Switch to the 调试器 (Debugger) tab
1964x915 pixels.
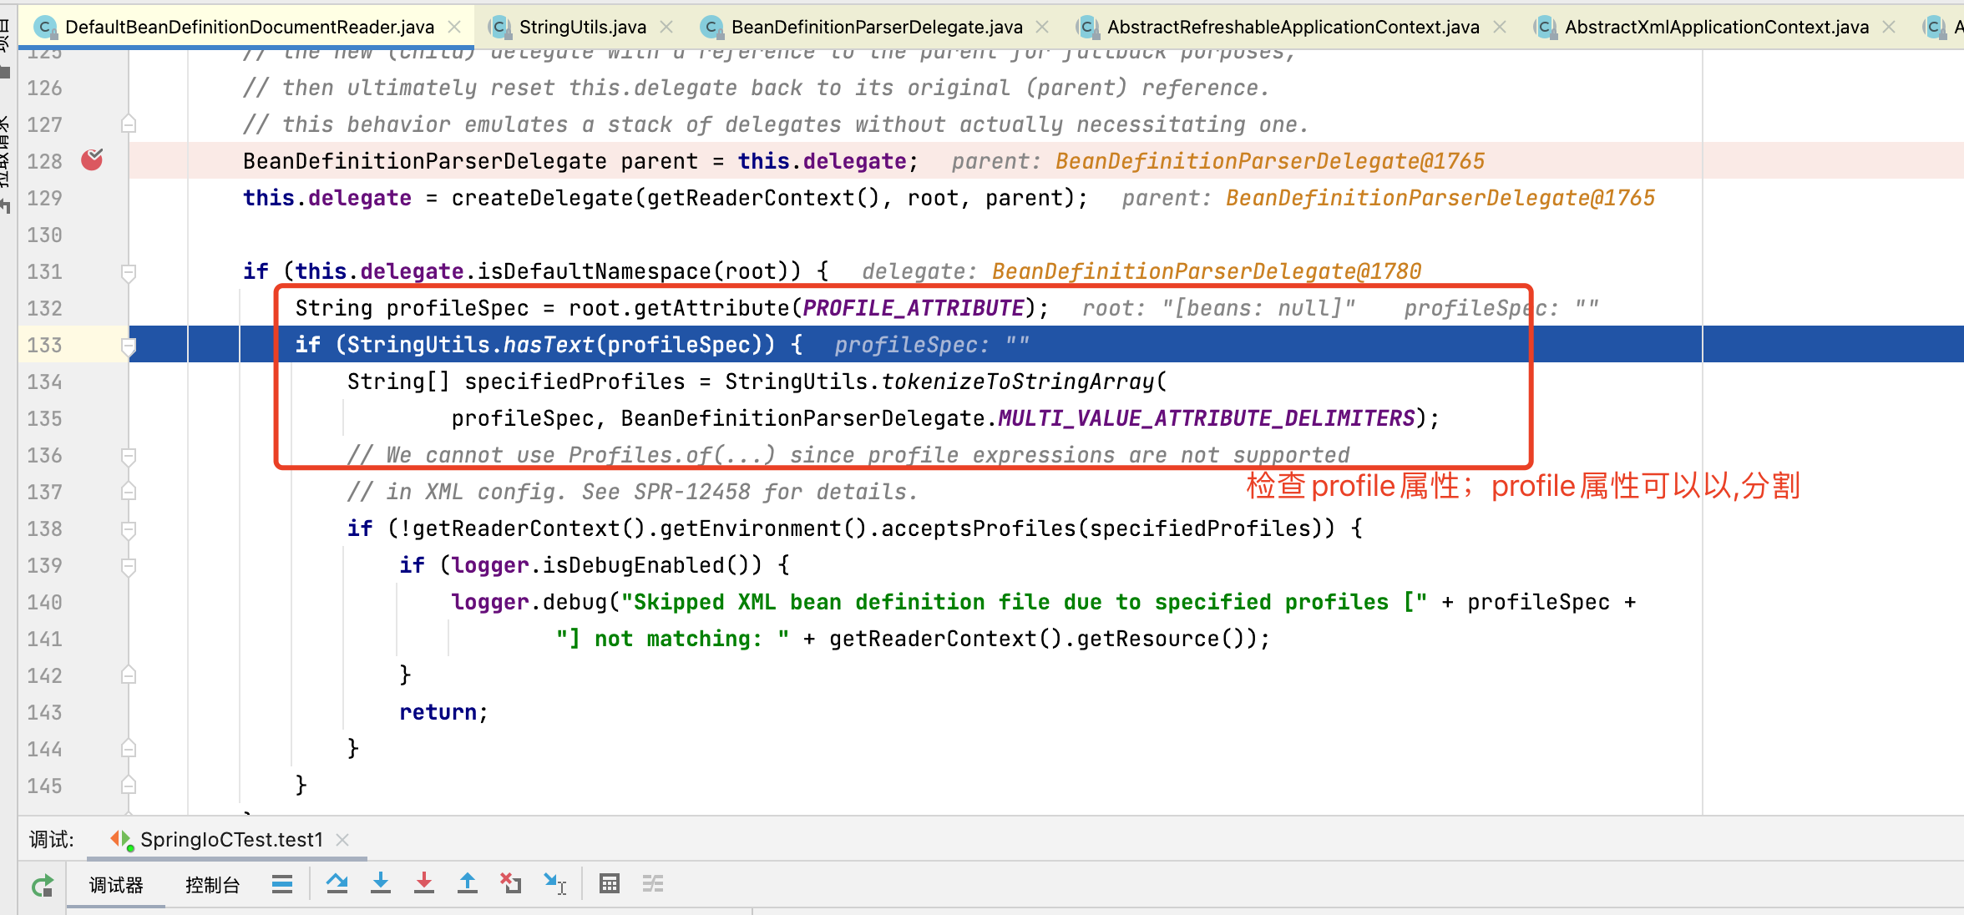coord(116,885)
